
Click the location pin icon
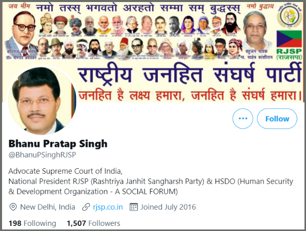pyautogui.click(x=13, y=207)
